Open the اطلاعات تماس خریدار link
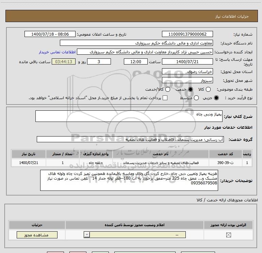The height and width of the screenshot is (253, 262). [x=57, y=52]
